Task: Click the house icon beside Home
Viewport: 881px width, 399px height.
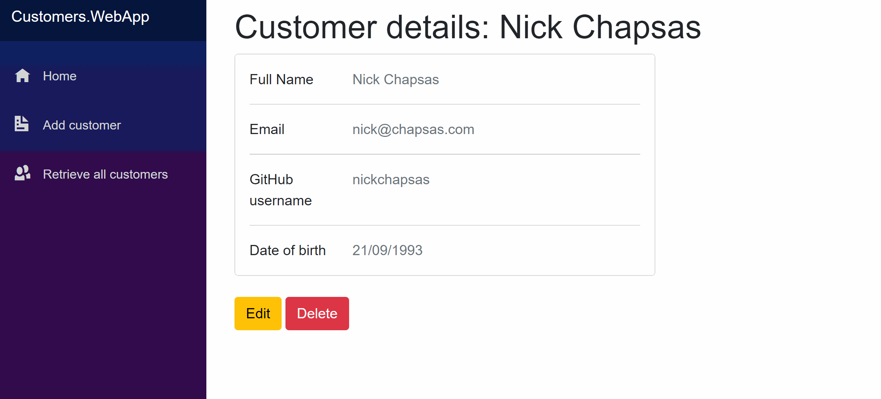Action: tap(22, 76)
